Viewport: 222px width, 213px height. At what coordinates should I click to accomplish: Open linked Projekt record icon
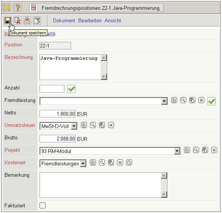187,150
